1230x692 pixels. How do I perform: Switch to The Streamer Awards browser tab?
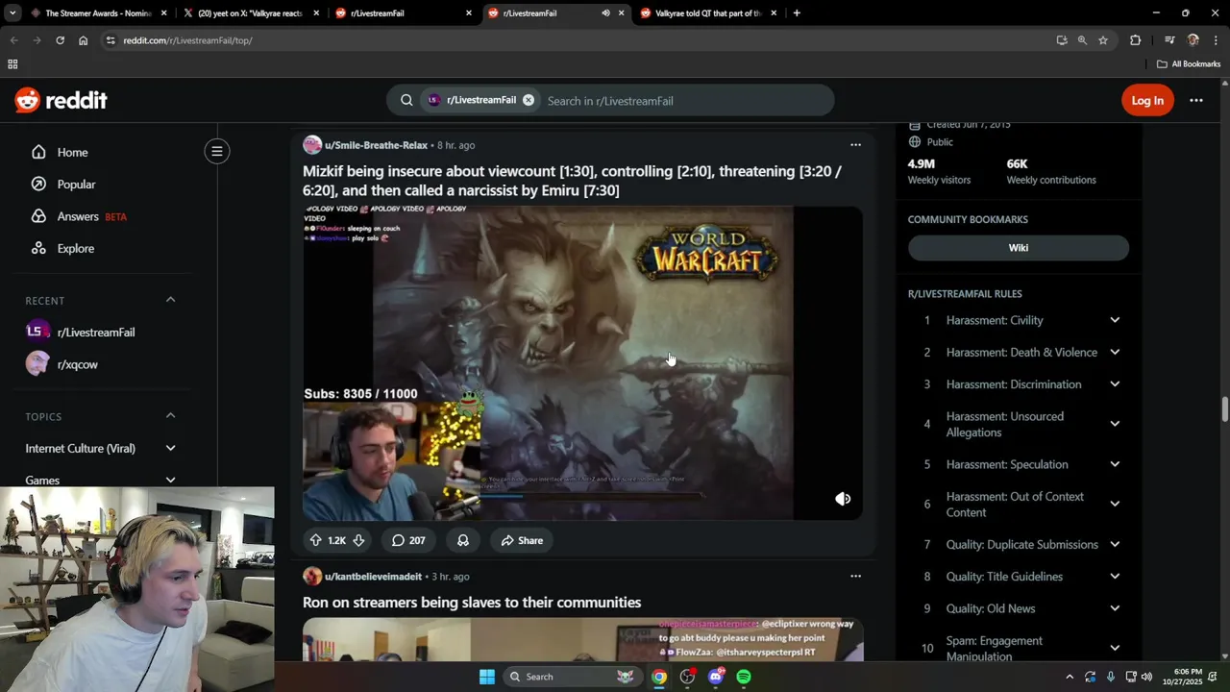tap(99, 13)
